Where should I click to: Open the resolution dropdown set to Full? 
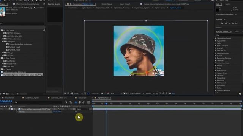coord(116,94)
